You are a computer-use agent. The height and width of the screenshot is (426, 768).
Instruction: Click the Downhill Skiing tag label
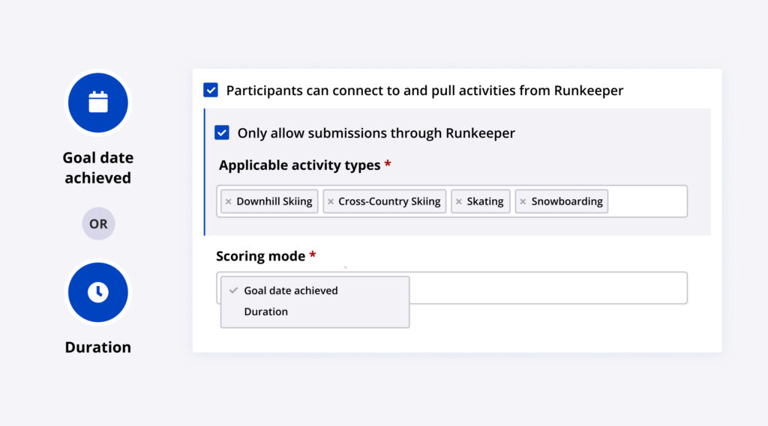click(274, 201)
